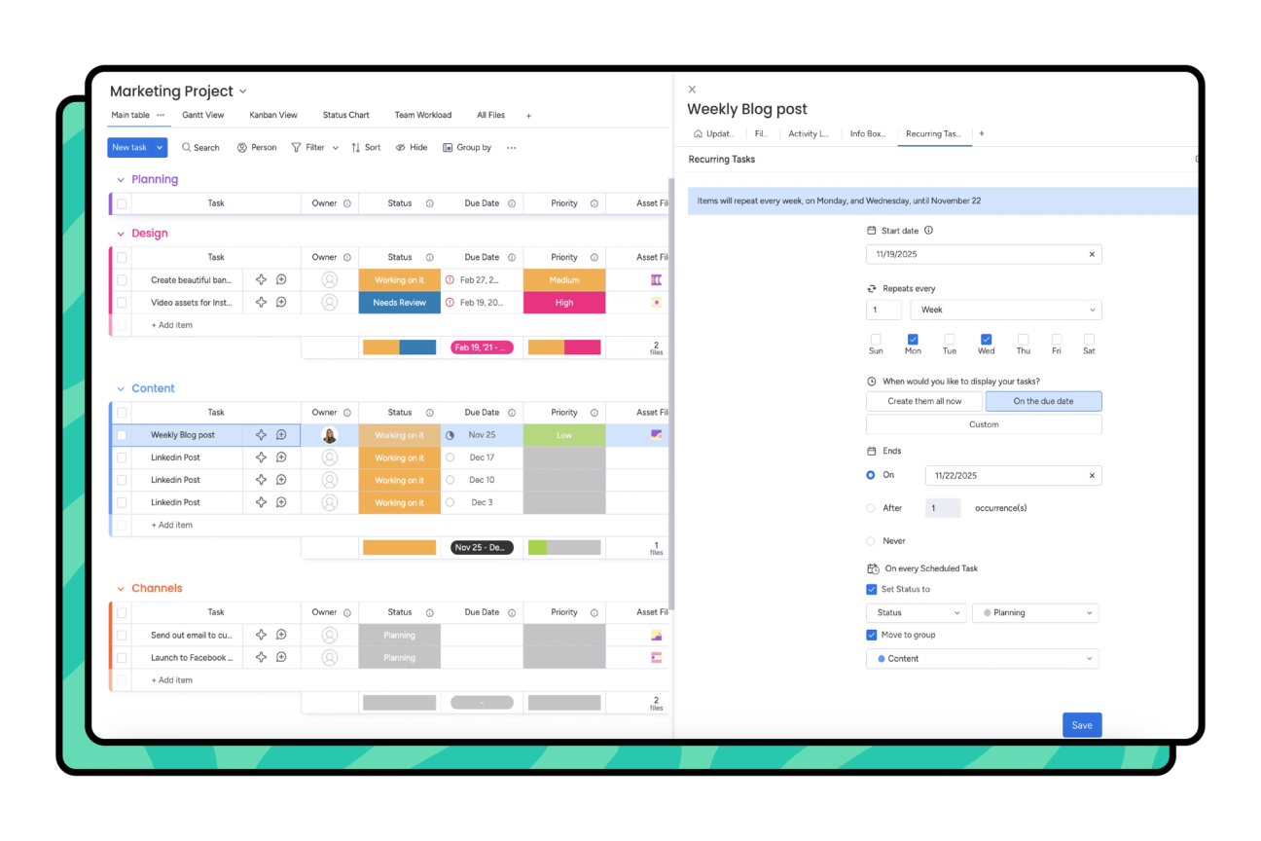Open the Activity Log tab
Screen dimensions: 1261x841
point(808,133)
